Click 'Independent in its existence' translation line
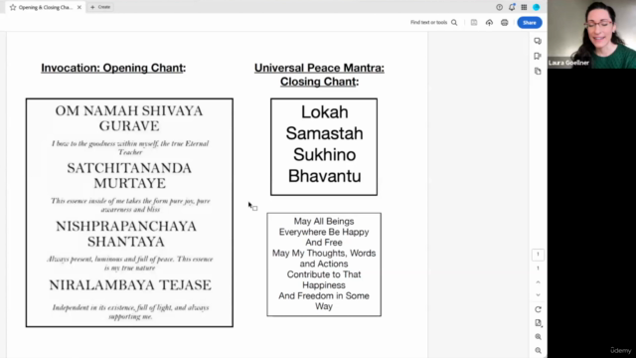This screenshot has height=358, width=636. (130, 311)
